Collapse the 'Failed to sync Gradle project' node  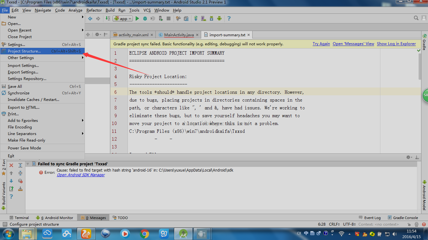click(x=28, y=164)
